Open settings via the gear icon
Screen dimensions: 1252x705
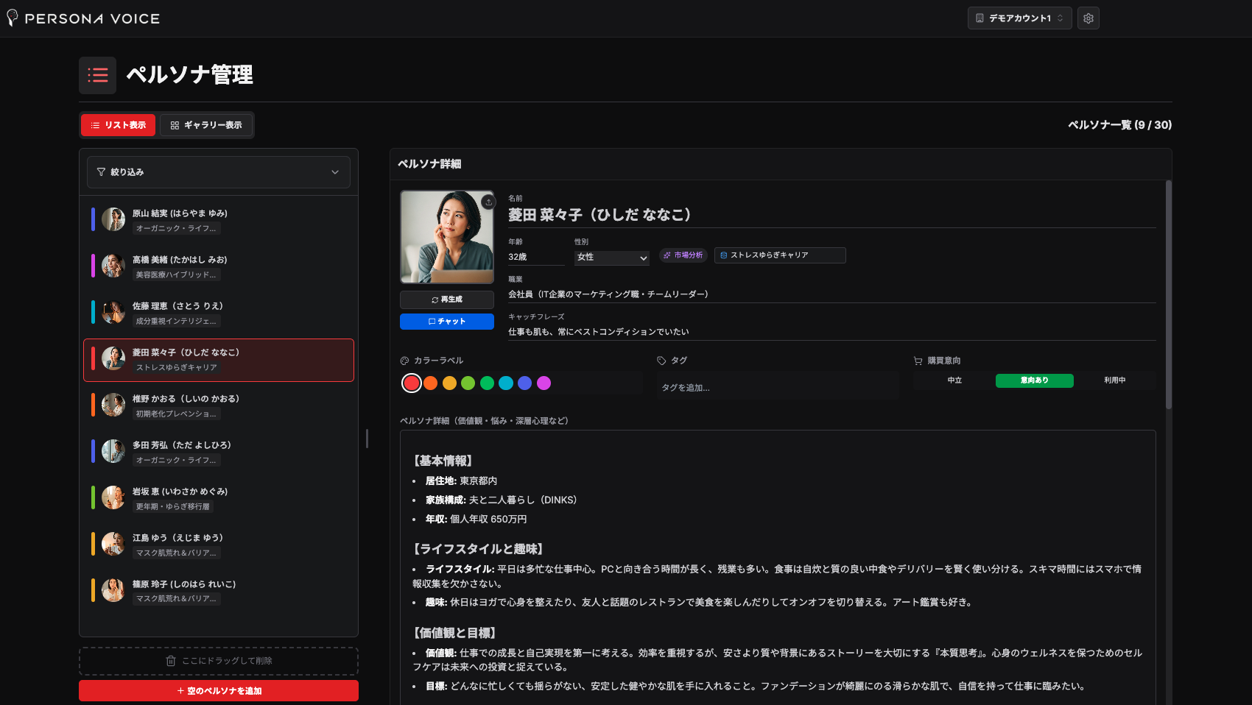click(x=1088, y=18)
